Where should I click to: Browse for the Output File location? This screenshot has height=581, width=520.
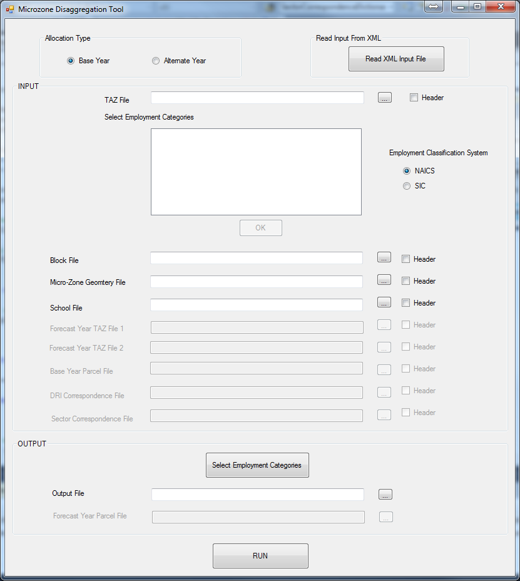[x=385, y=494]
